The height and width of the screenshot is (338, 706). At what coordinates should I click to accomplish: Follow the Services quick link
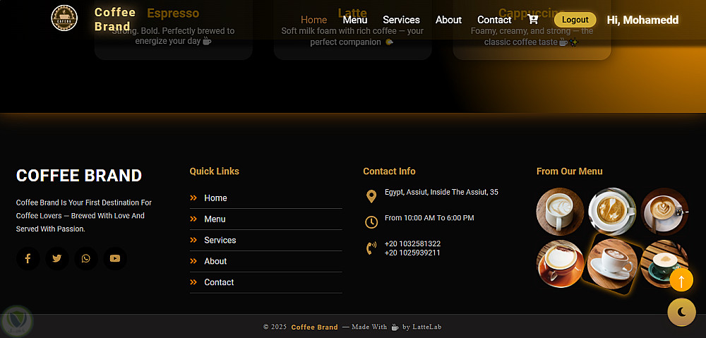point(220,241)
